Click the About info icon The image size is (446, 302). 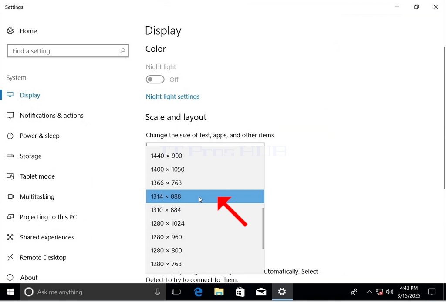point(10,278)
